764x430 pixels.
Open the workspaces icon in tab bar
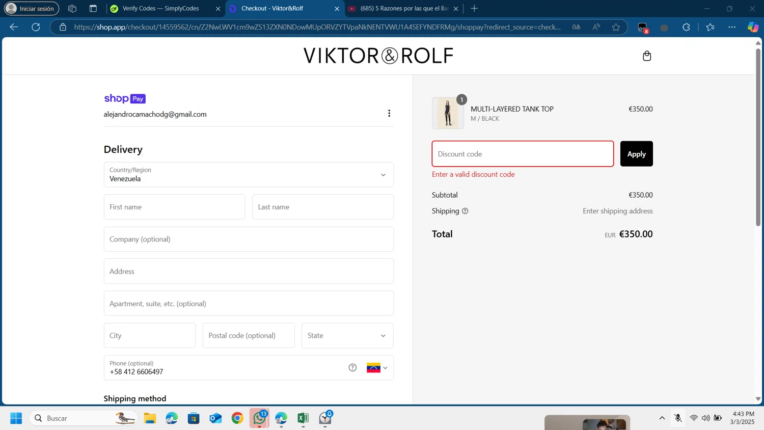click(72, 9)
